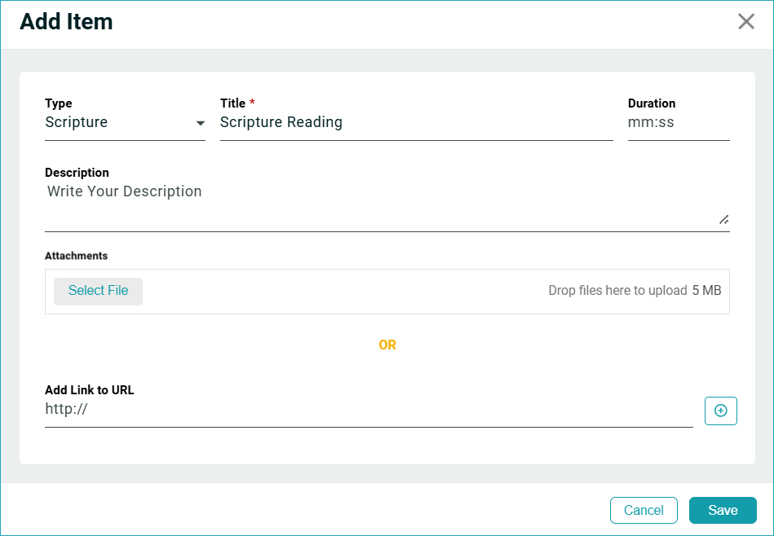774x536 pixels.
Task: Click the Duration field label
Action: [652, 103]
